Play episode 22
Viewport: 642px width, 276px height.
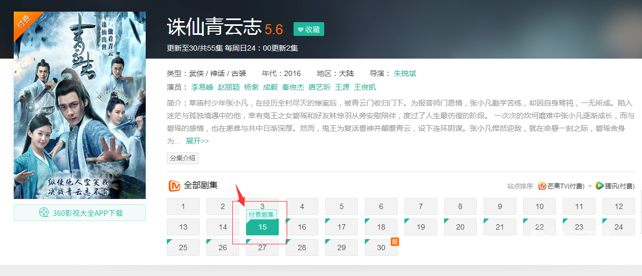(x=540, y=227)
